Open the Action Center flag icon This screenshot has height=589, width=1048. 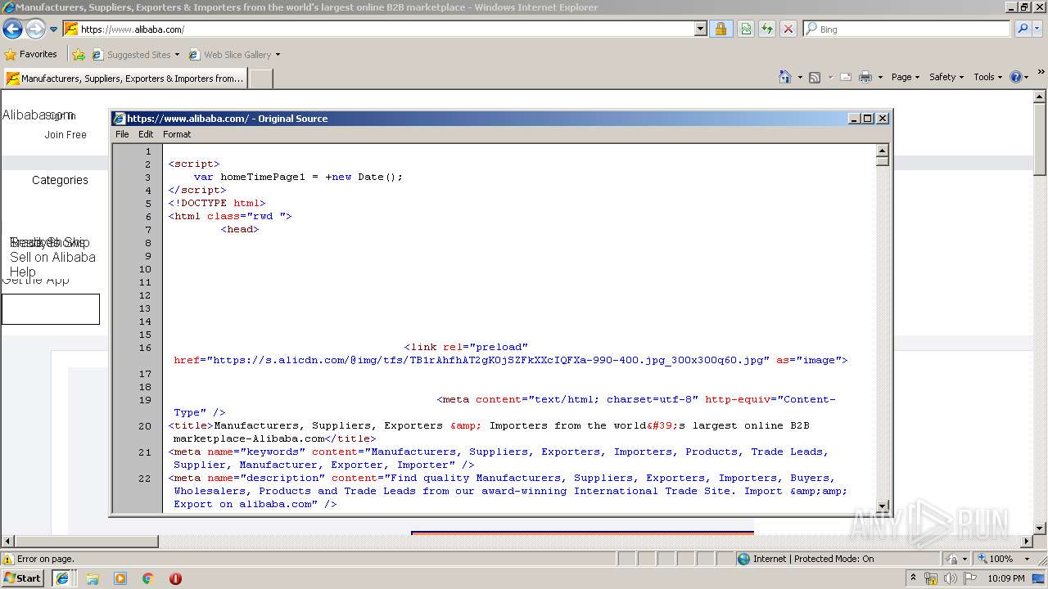pos(969,578)
